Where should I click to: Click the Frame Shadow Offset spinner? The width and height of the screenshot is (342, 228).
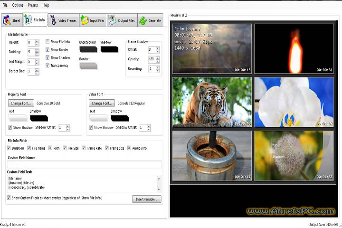pyautogui.click(x=158, y=50)
